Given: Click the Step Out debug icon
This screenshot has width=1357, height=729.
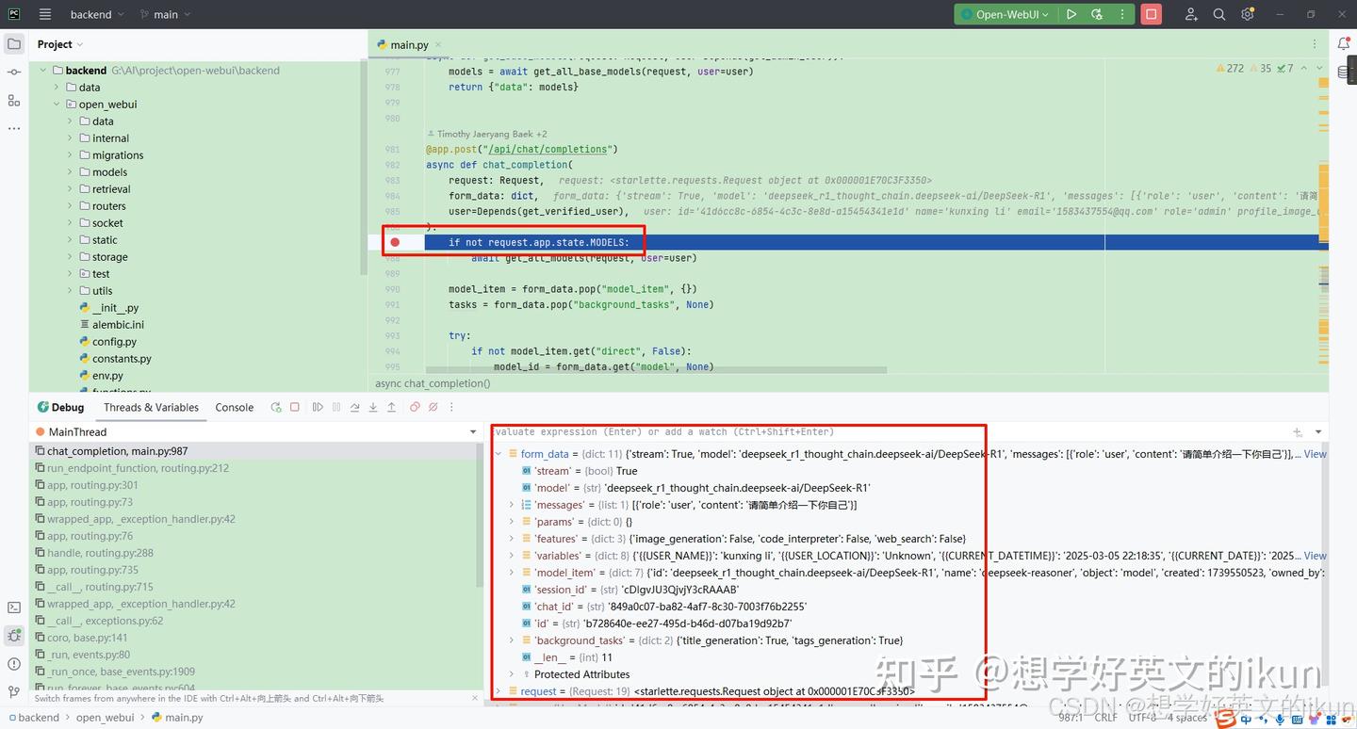Looking at the screenshot, I should click(393, 407).
